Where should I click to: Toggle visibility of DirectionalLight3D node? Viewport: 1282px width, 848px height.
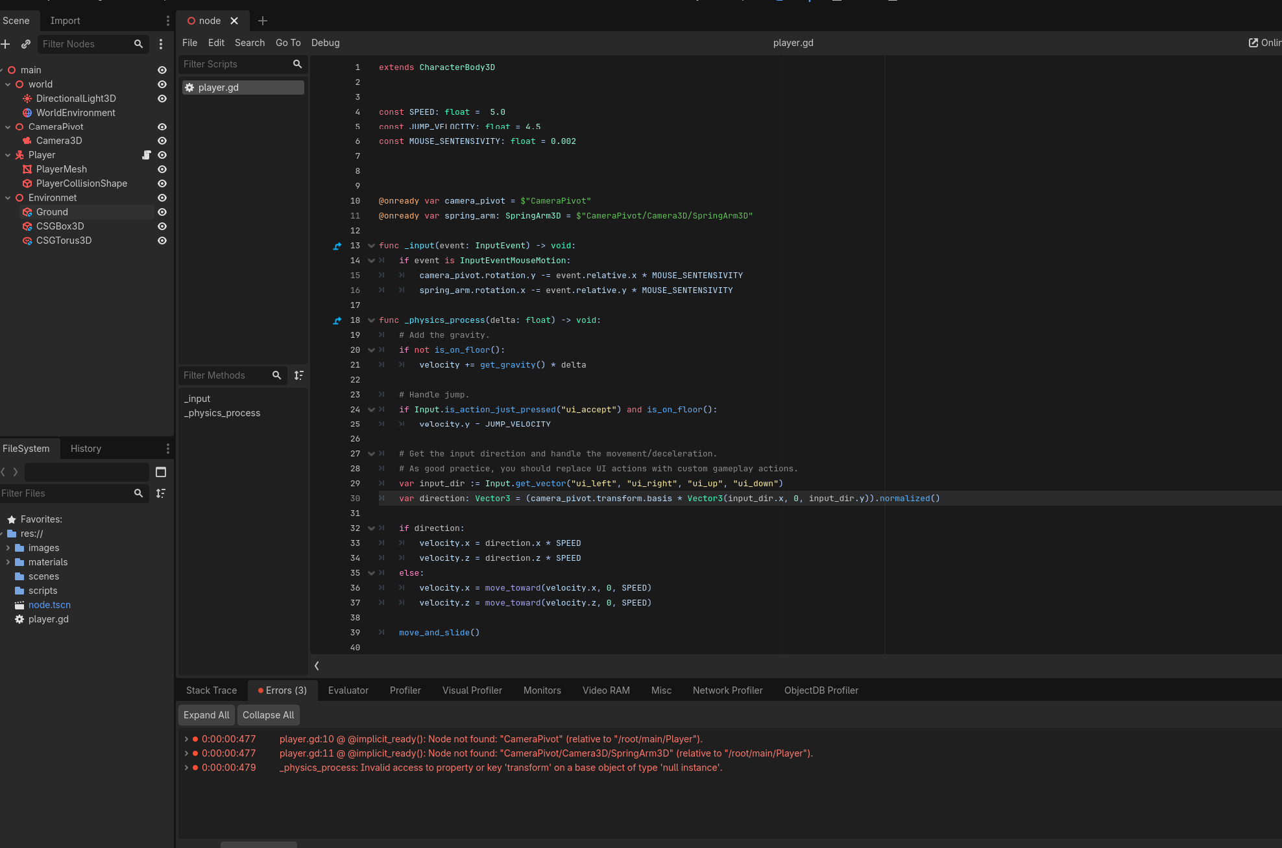click(x=162, y=99)
